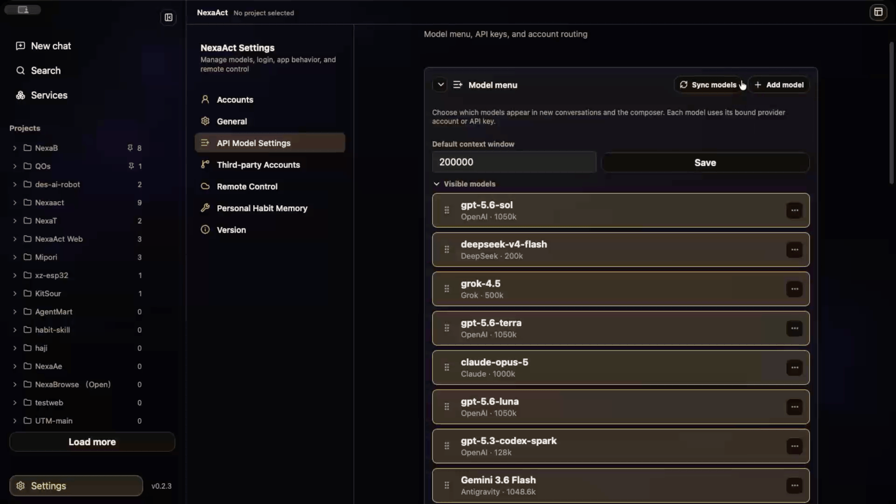This screenshot has height=504, width=896.
Task: Click the settings page vertical scrollbar
Action: [891, 113]
